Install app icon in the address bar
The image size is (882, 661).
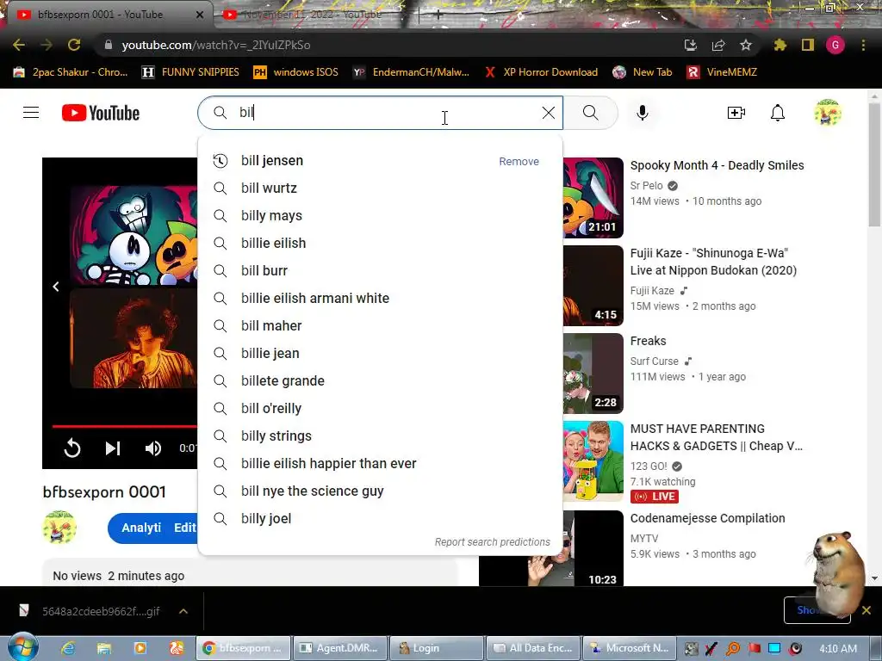point(691,45)
